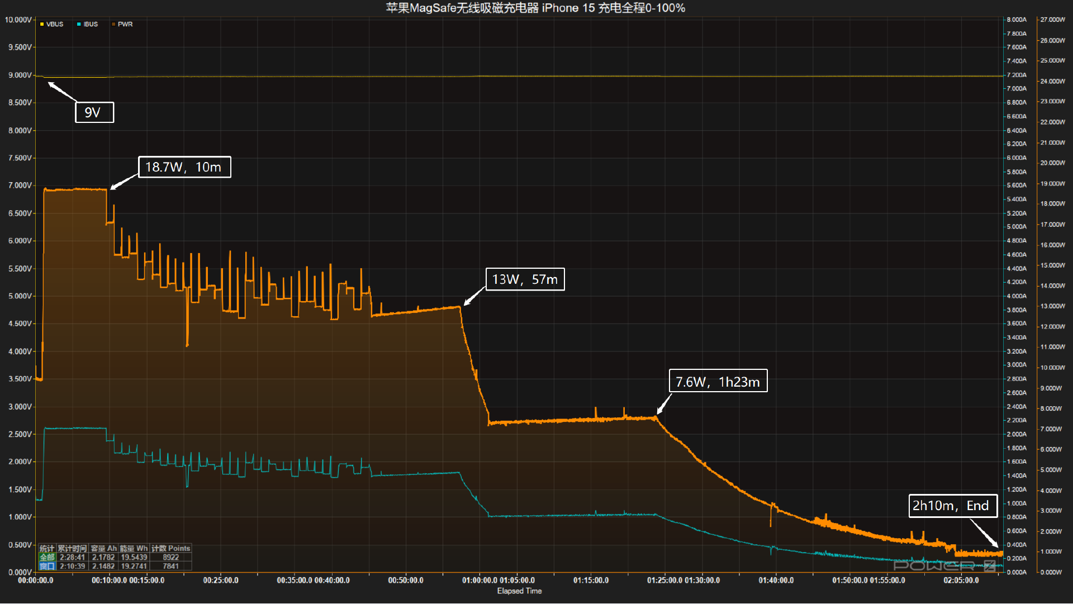
Task: Click the 能量 Wh column header
Action: coord(134,549)
